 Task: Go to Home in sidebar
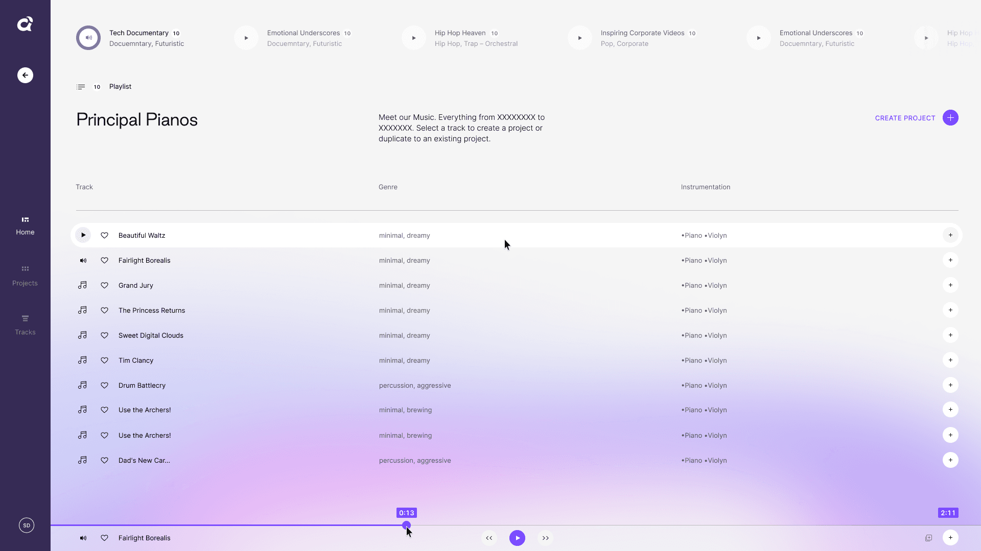(x=25, y=225)
